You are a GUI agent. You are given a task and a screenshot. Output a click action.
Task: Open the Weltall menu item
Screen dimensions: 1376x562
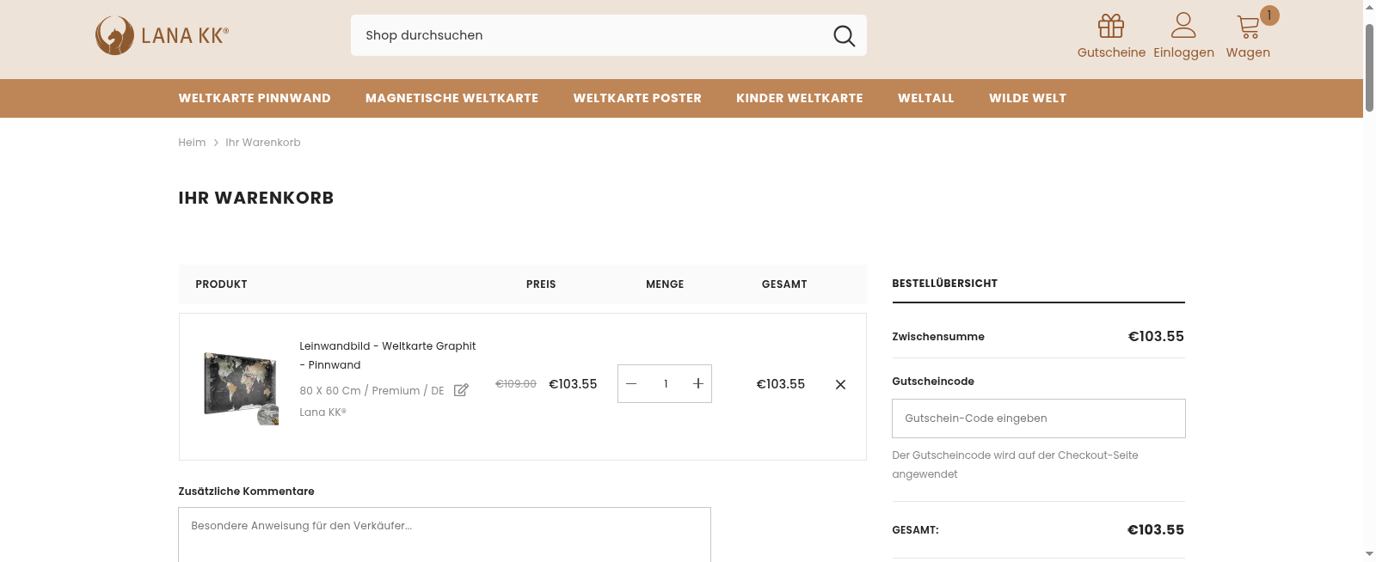coord(925,98)
